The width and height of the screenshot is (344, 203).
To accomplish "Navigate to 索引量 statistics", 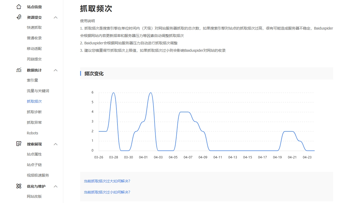I will (x=33, y=80).
